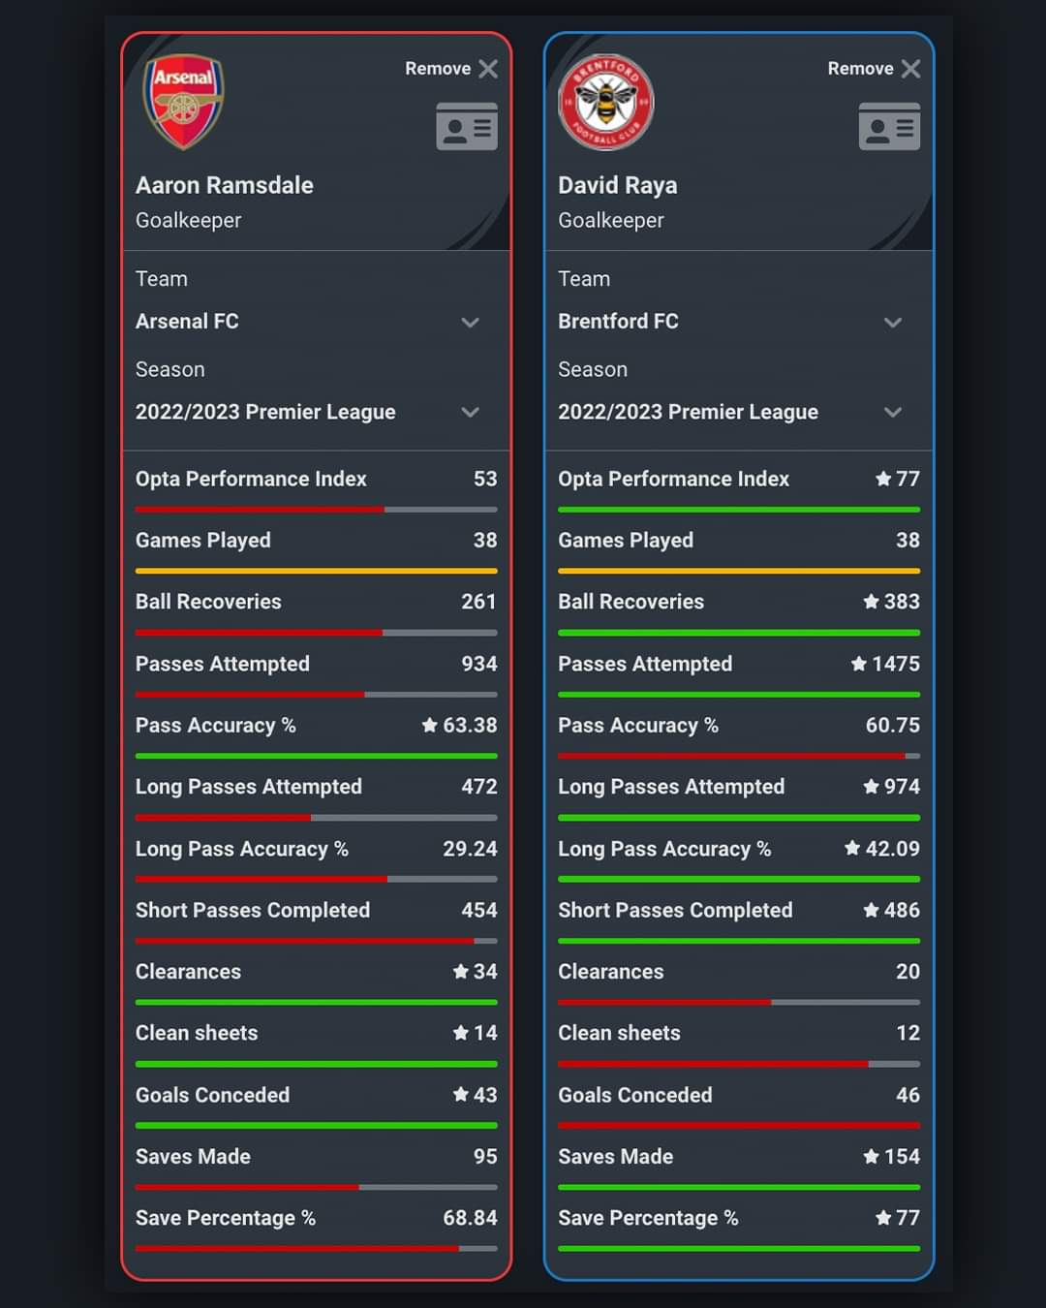Open Ramsdale's 2022/2023 Premier League season dropdown
The image size is (1046, 1308).
point(471,412)
